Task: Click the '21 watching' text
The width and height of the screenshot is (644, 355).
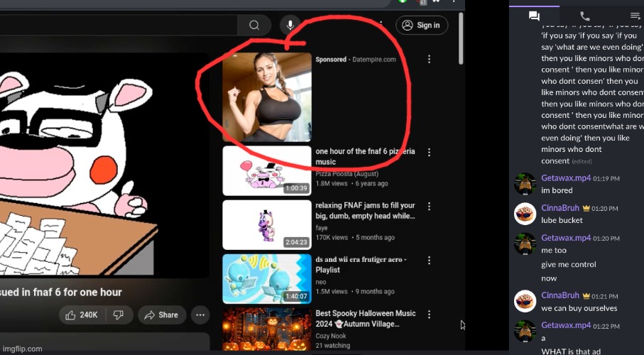Action: click(x=333, y=346)
